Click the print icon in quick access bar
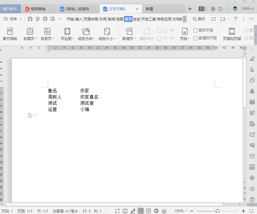The height and width of the screenshot is (214, 257). 45,18
